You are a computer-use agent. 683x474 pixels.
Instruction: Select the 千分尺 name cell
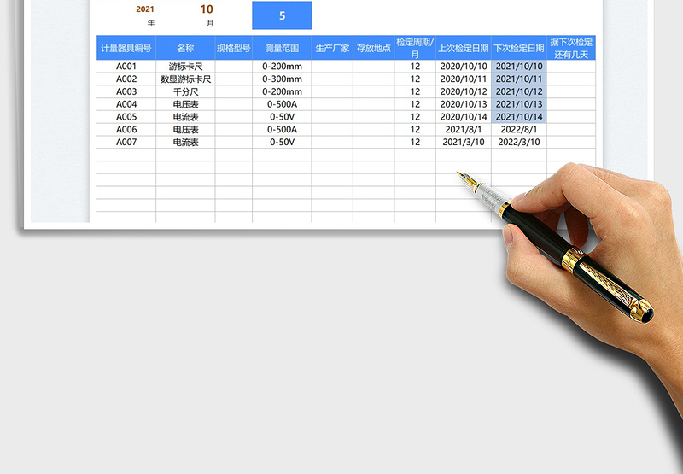(185, 92)
